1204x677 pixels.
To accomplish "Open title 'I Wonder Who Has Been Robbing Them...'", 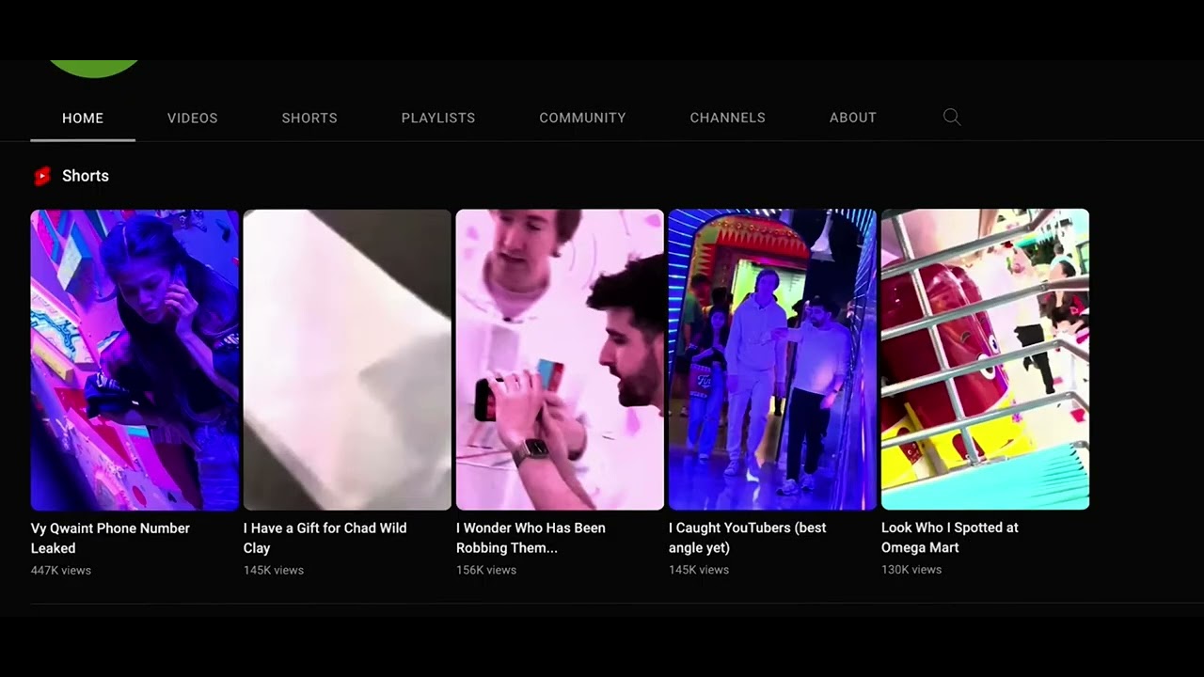I will (531, 538).
